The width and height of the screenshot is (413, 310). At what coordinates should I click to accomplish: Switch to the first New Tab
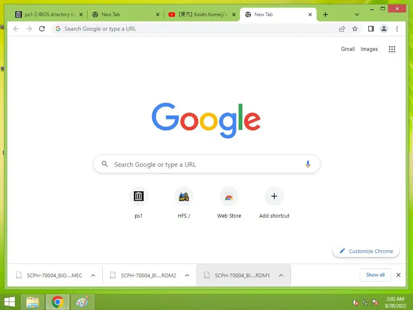[x=125, y=15]
